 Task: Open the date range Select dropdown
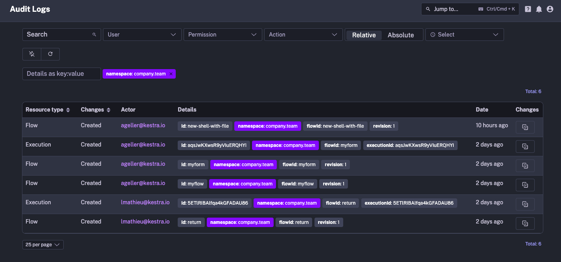pyautogui.click(x=464, y=35)
